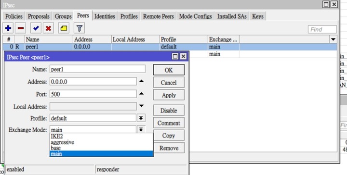Click the Comment button

(x=169, y=123)
